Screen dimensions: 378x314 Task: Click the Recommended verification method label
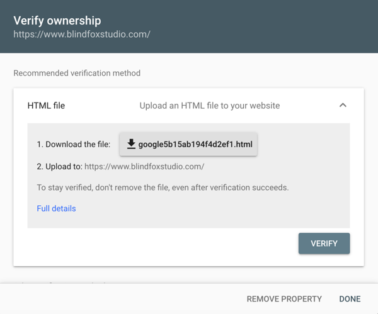click(x=77, y=73)
